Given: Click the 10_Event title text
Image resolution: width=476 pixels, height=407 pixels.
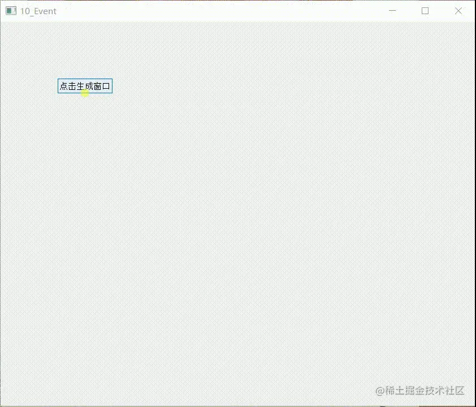Looking at the screenshot, I should [38, 11].
